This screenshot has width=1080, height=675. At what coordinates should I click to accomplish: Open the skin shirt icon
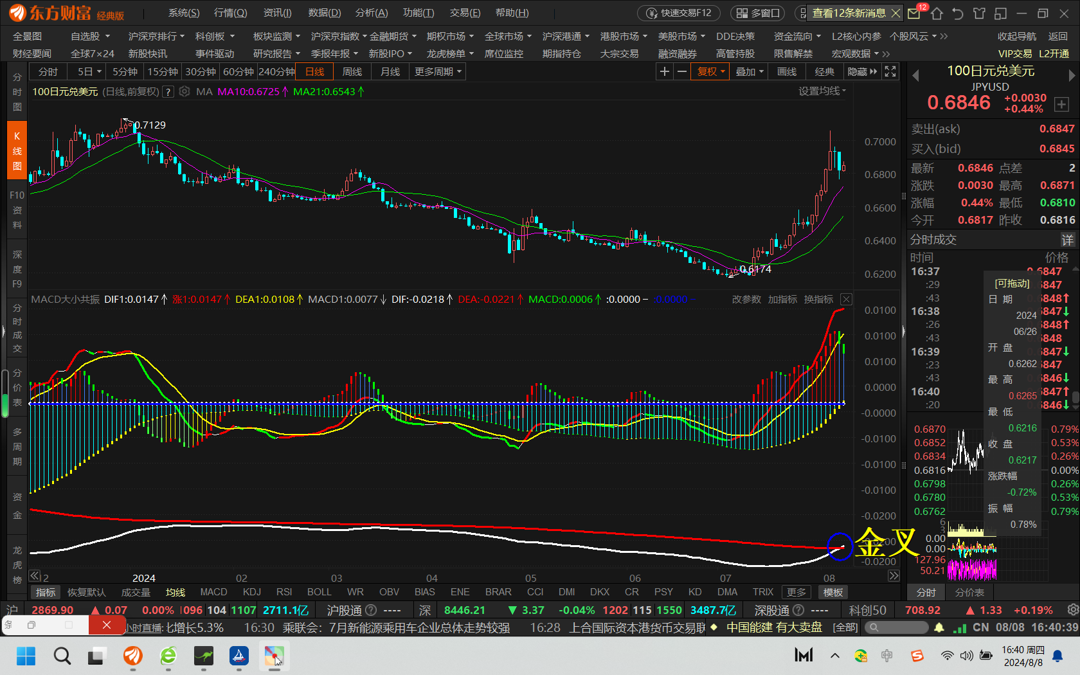click(979, 13)
